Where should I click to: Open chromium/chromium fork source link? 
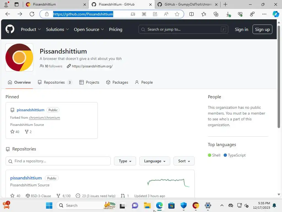coord(44,118)
